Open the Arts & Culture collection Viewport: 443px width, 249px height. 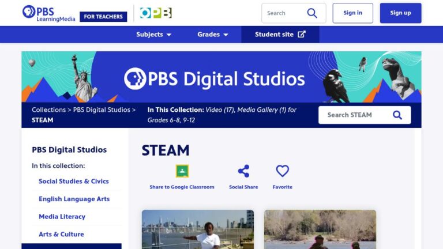61,235
